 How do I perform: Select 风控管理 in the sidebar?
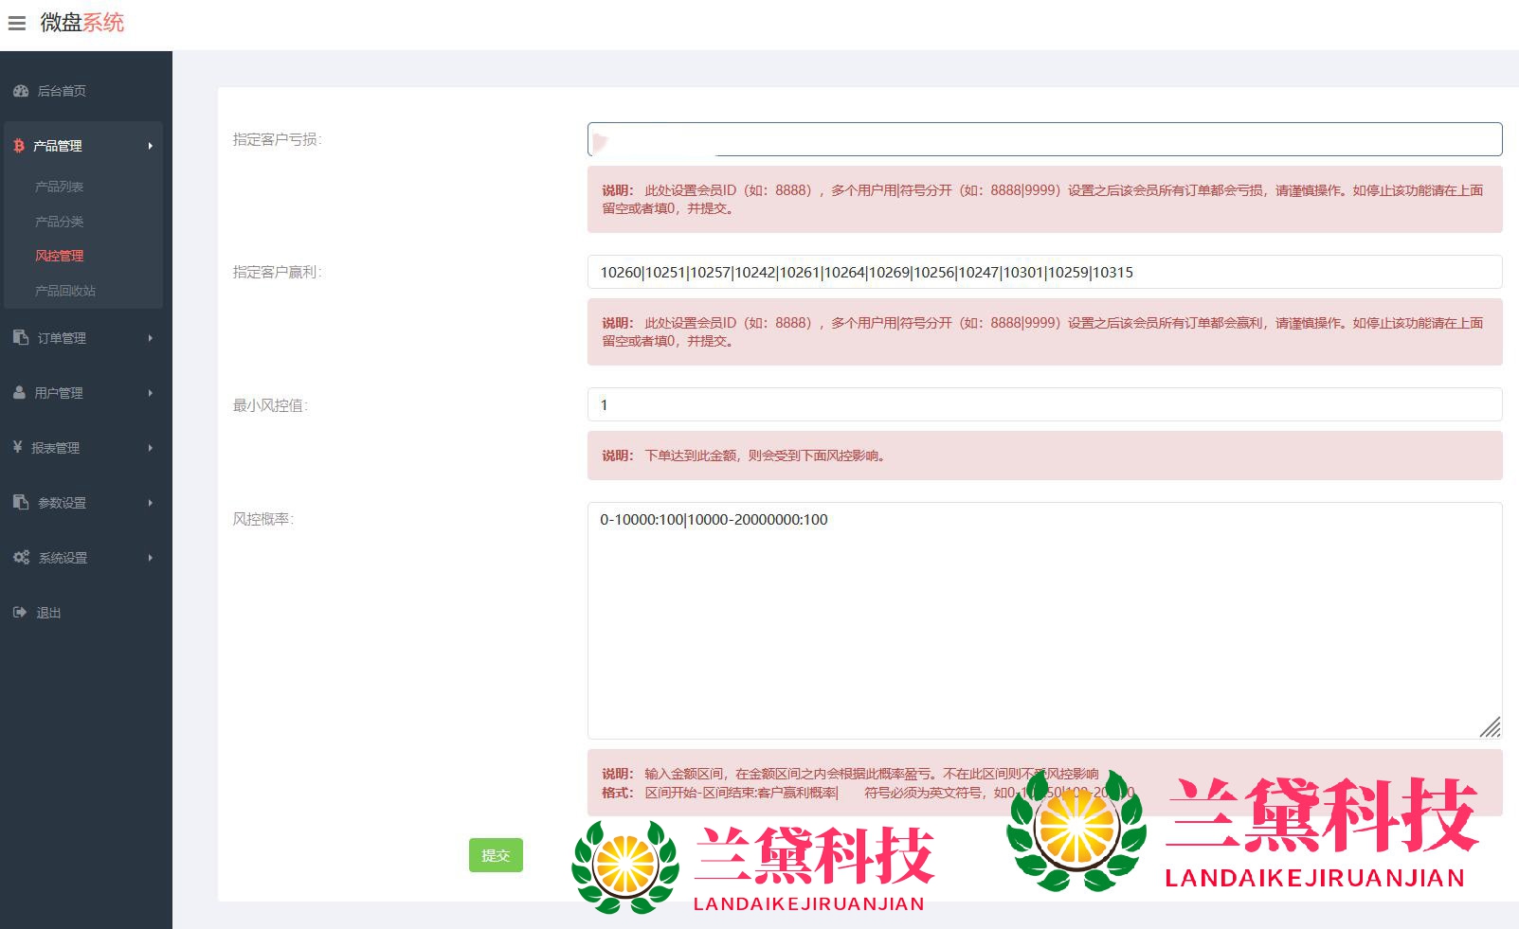[59, 256]
